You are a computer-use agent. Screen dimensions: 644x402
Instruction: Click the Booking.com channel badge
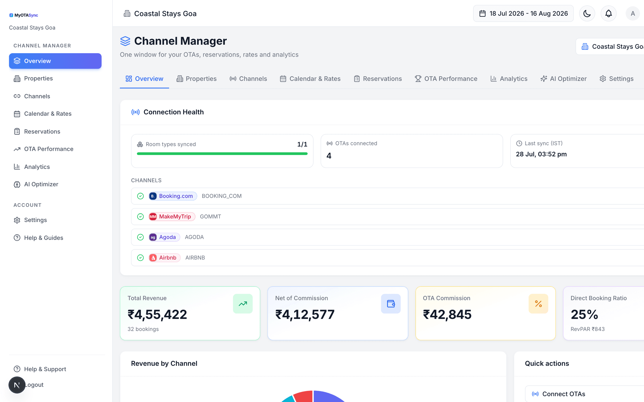click(173, 196)
